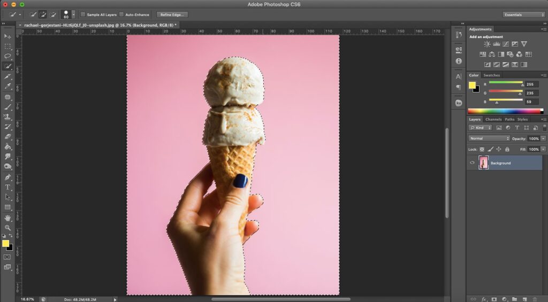Turn on Auto-Enhance option
The width and height of the screenshot is (548, 302).
121,14
